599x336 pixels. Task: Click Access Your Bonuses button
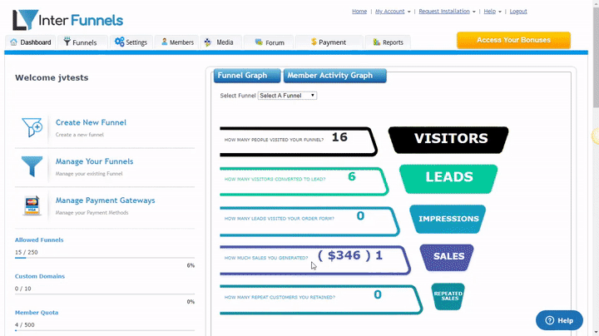[513, 40]
